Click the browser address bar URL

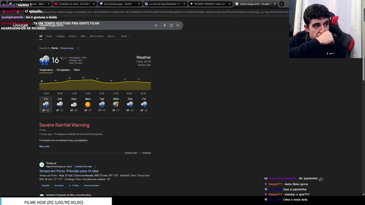tap(160, 12)
